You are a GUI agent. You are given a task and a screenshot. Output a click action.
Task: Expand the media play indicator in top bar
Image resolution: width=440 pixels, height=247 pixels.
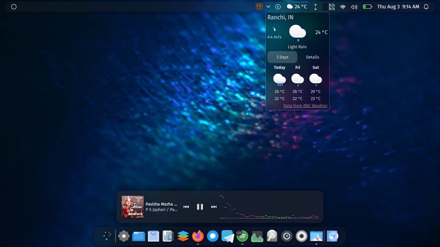pos(277,6)
